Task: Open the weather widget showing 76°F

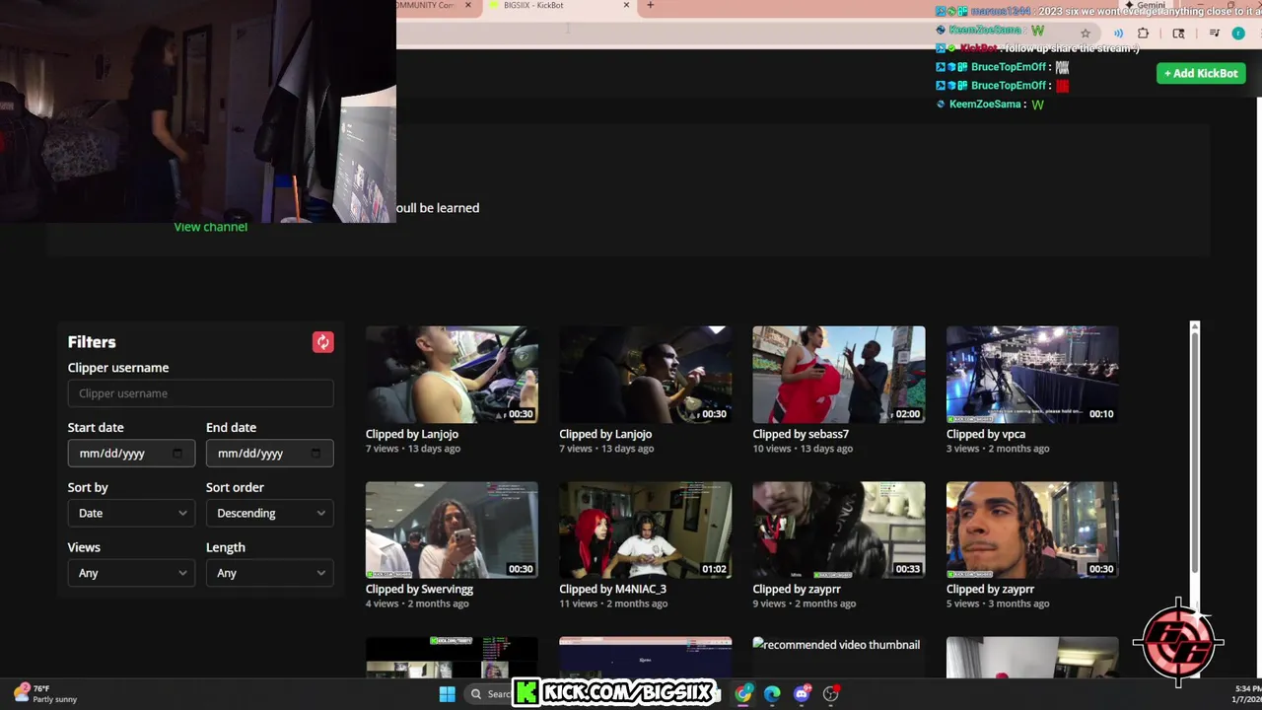Action: pyautogui.click(x=45, y=694)
